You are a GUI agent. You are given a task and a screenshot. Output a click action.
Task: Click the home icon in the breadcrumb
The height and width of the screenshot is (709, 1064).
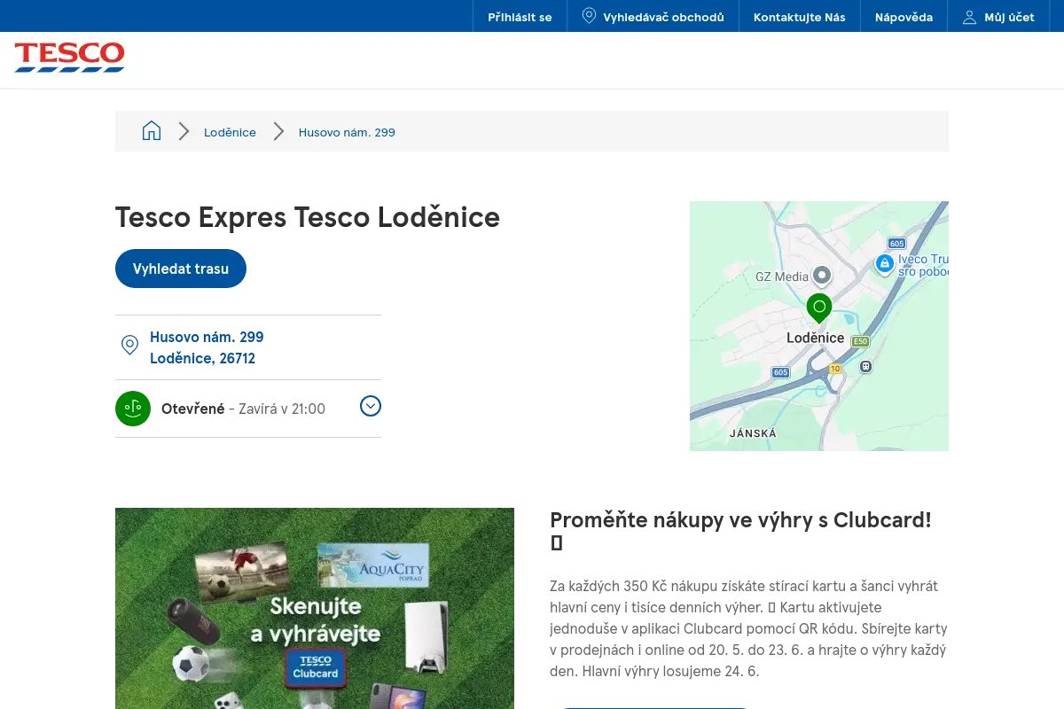coord(152,131)
